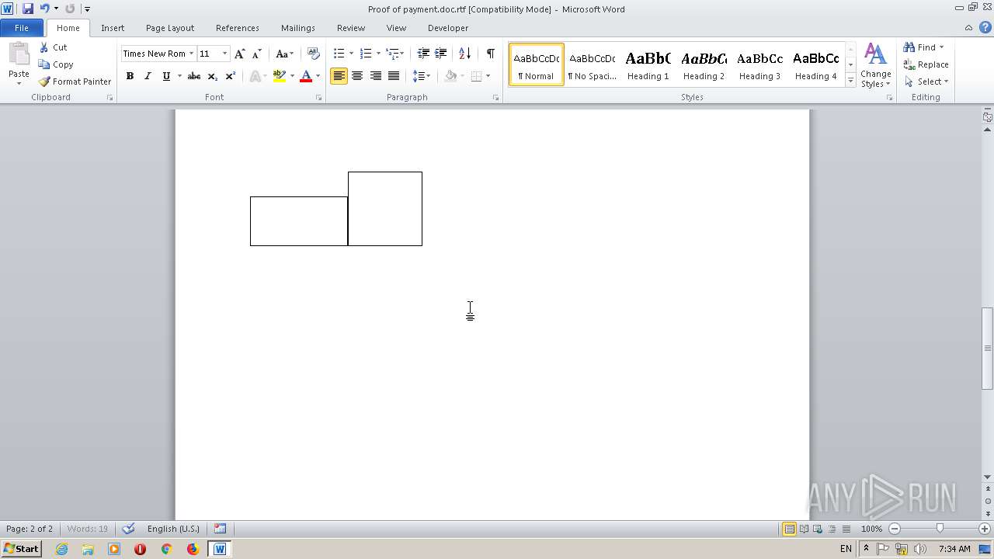Toggle Show/Hide paragraph marks
This screenshot has height=559, width=994.
pos(490,54)
